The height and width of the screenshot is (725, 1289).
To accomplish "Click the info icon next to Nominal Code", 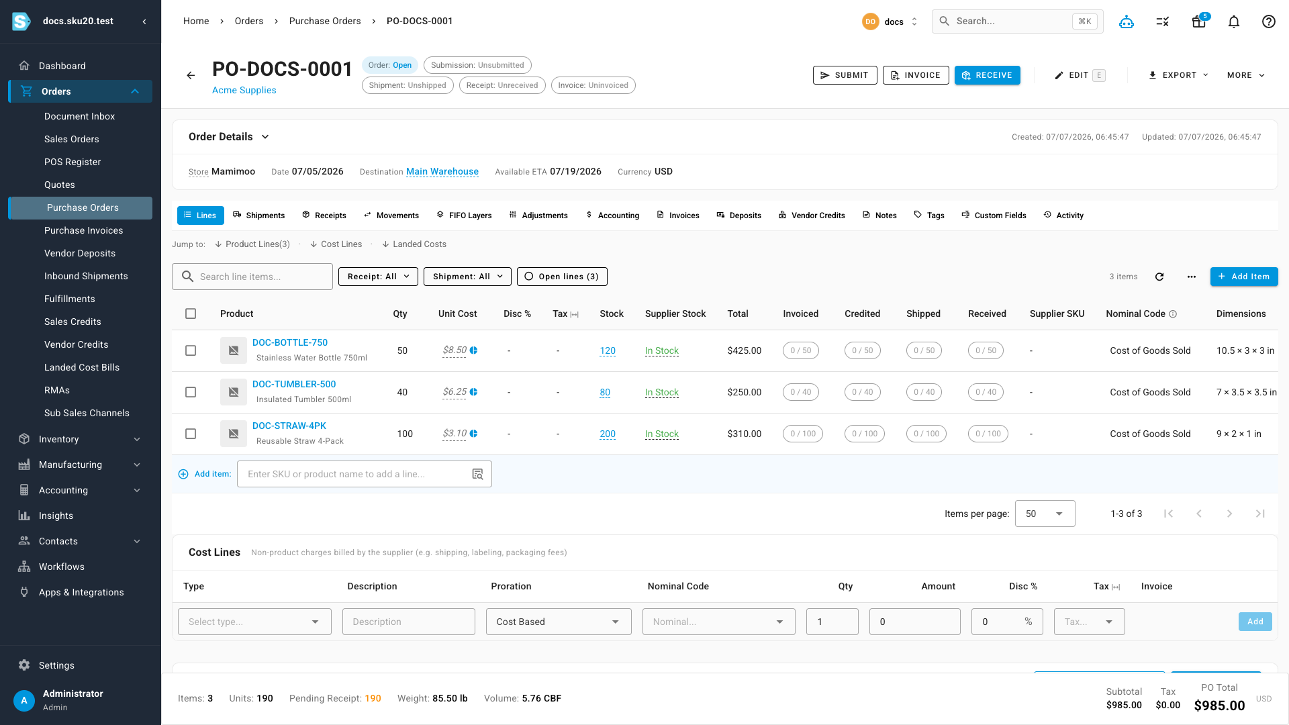I will [x=1173, y=314].
